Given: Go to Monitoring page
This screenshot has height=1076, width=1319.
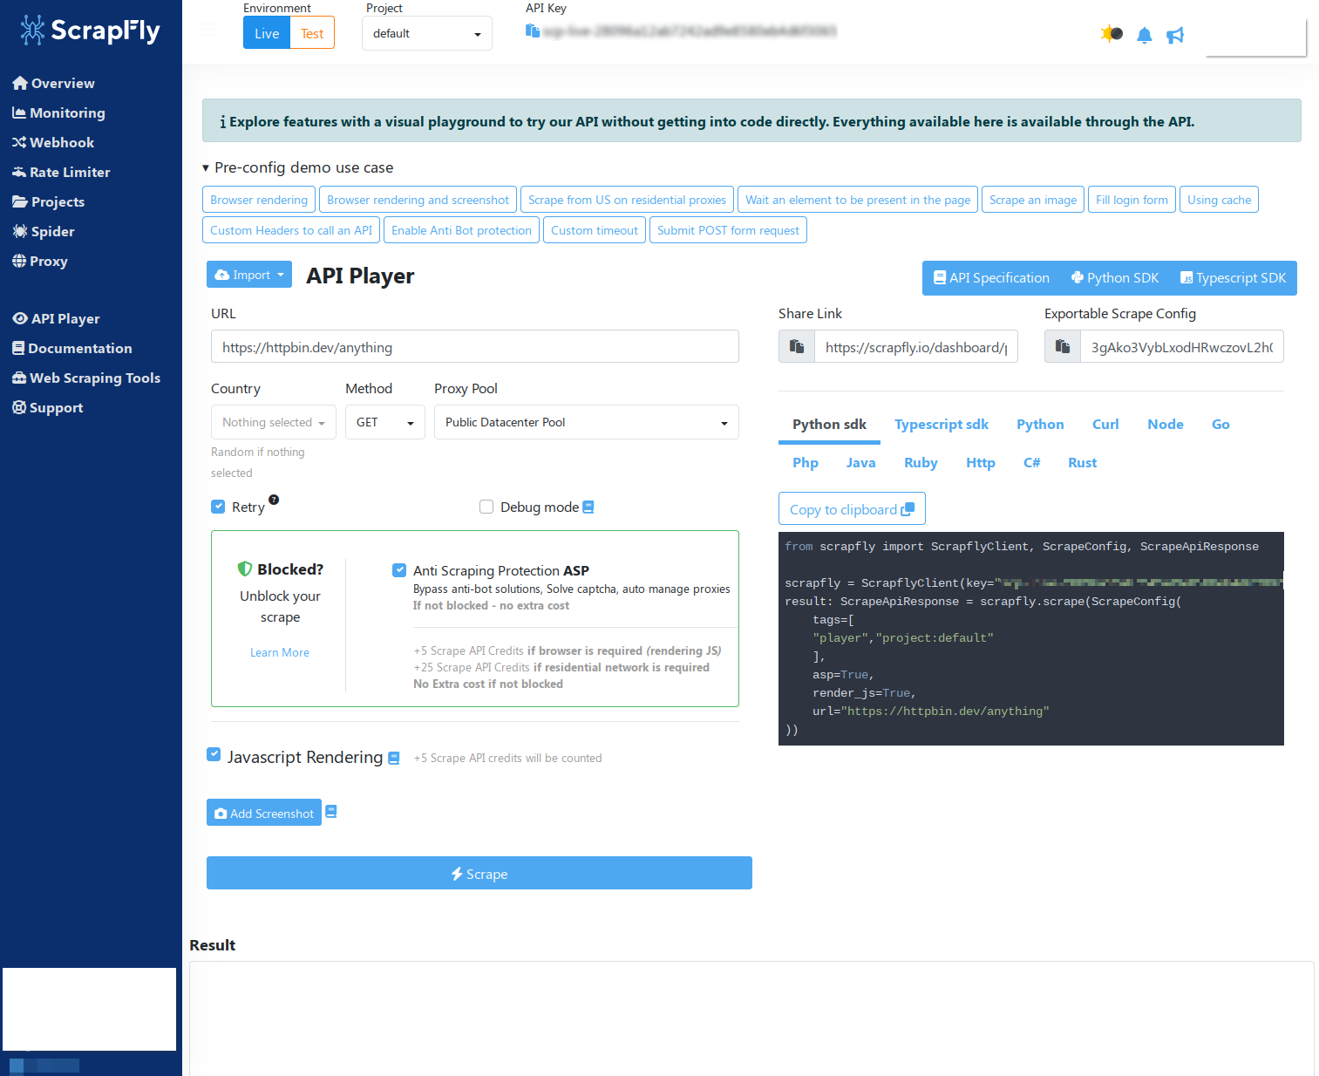Looking at the screenshot, I should point(58,112).
